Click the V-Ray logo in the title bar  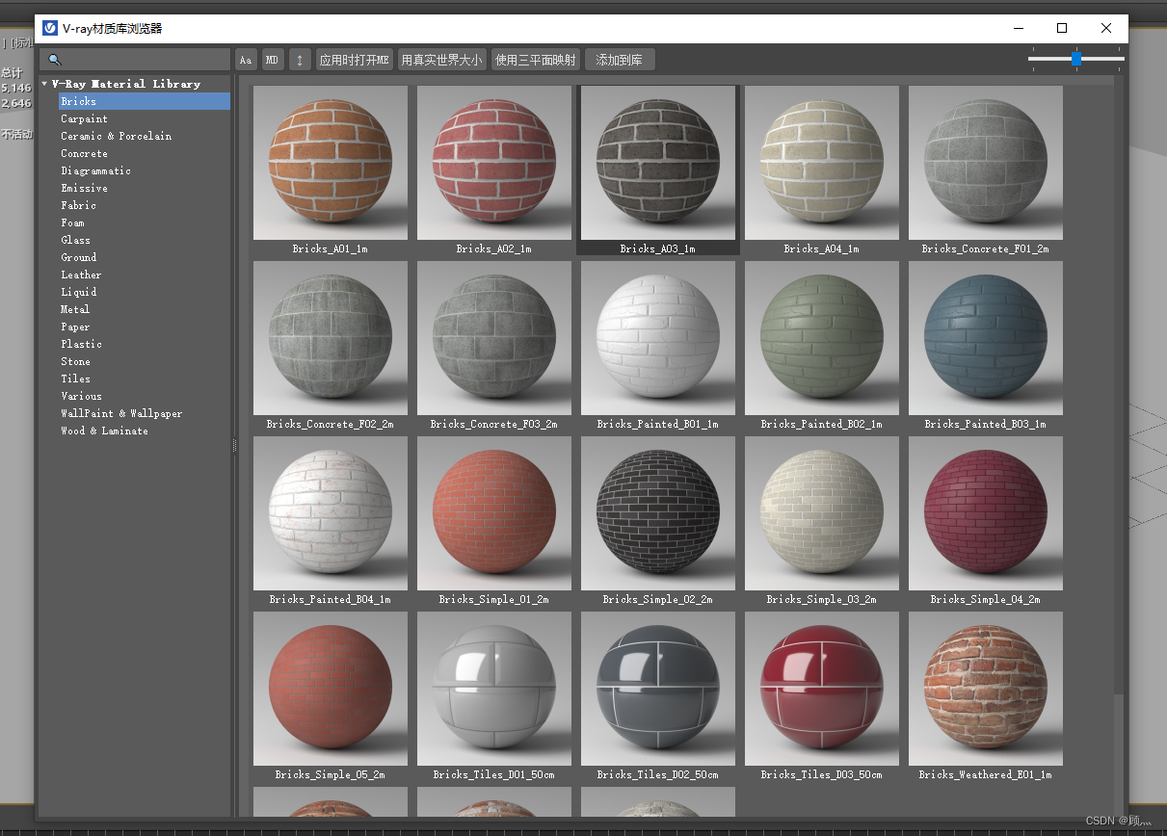[x=50, y=28]
